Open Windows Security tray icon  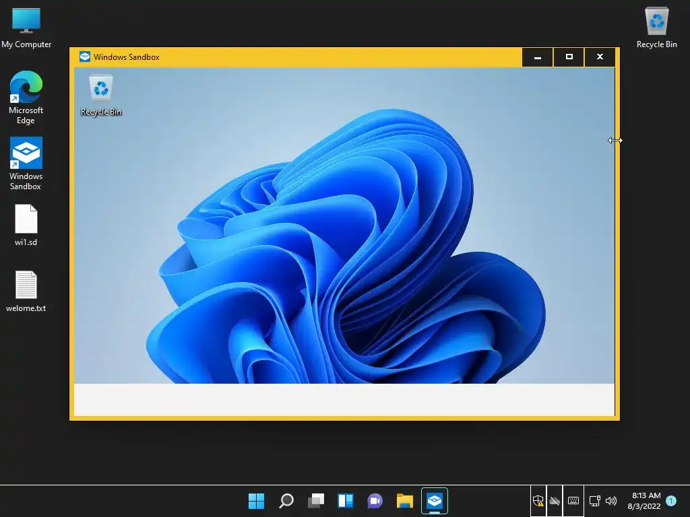538,501
